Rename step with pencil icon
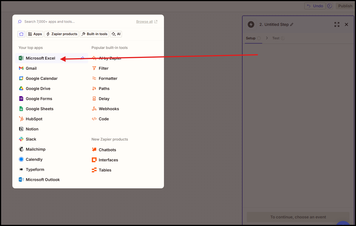The image size is (356, 226). [292, 24]
